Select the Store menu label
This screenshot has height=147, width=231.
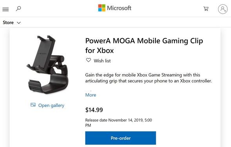pyautogui.click(x=8, y=23)
